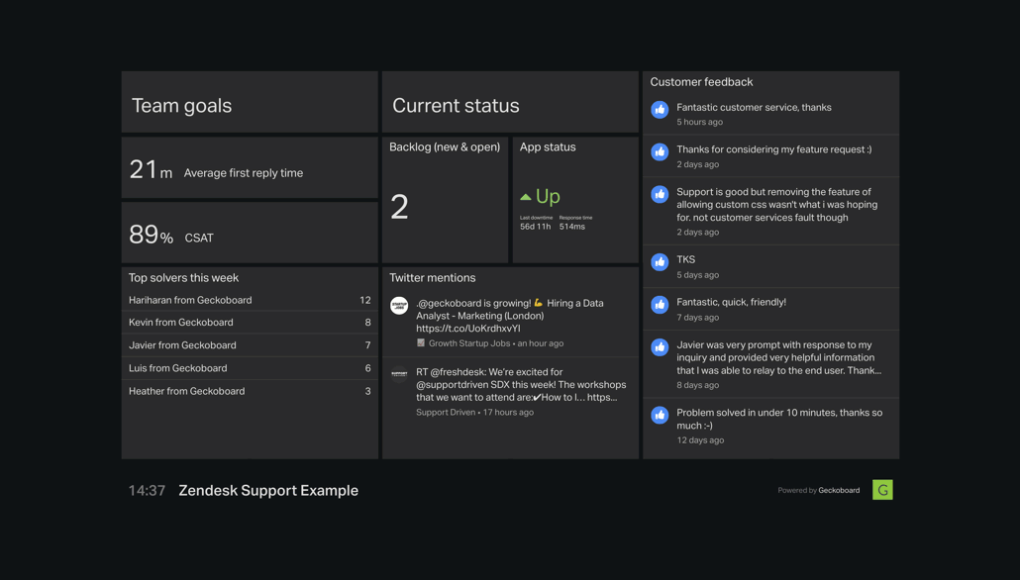Screen dimensions: 1020x580
Task: Click the "Support is good but removing" comment
Action: click(776, 204)
